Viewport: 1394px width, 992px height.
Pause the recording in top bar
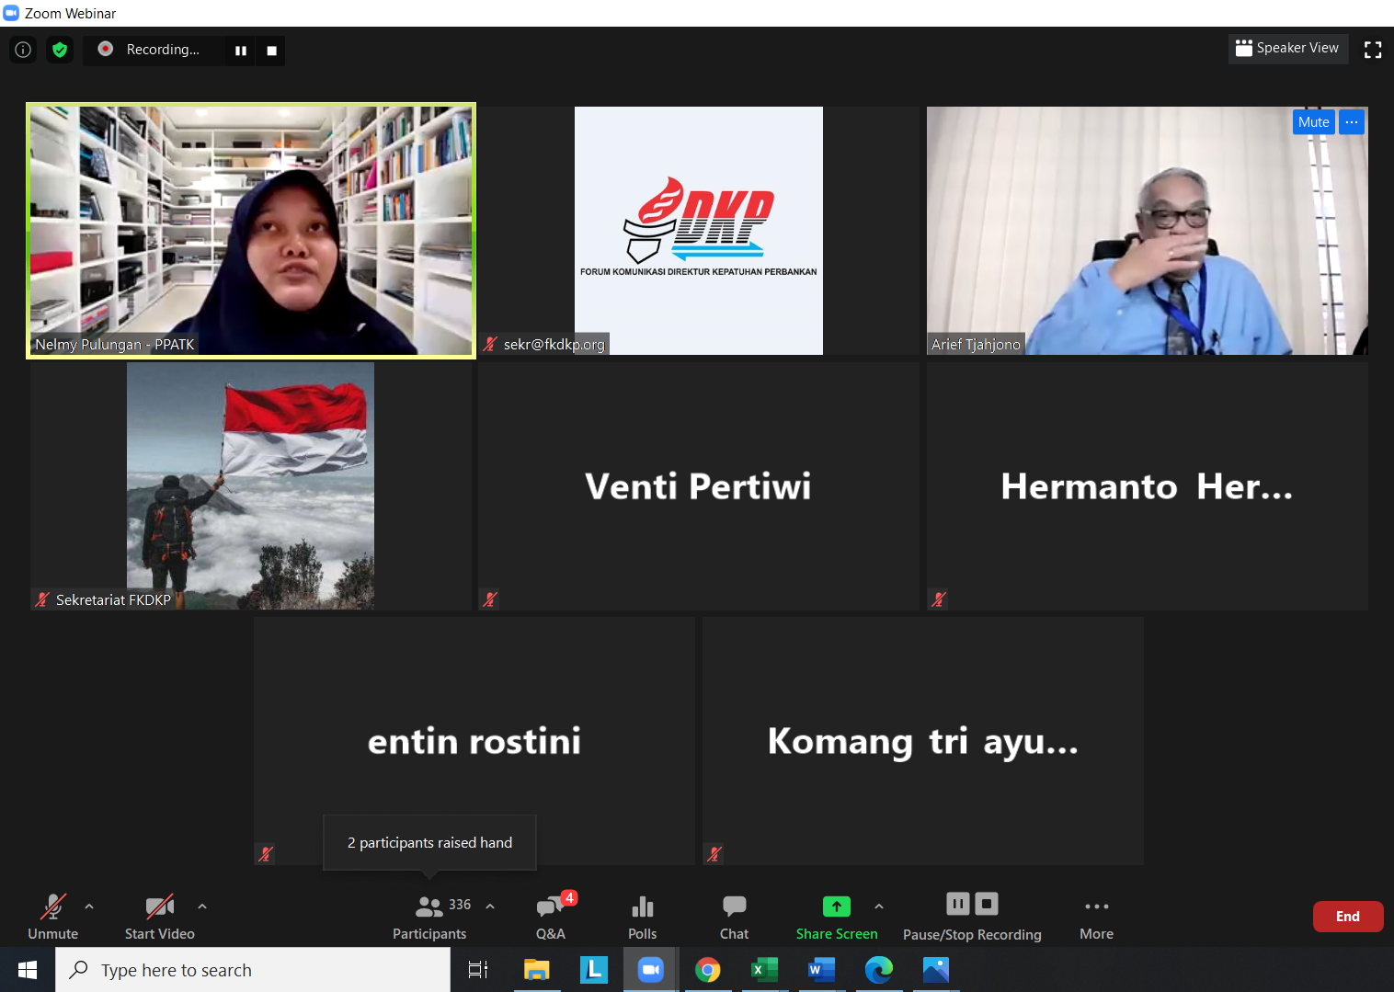point(241,51)
